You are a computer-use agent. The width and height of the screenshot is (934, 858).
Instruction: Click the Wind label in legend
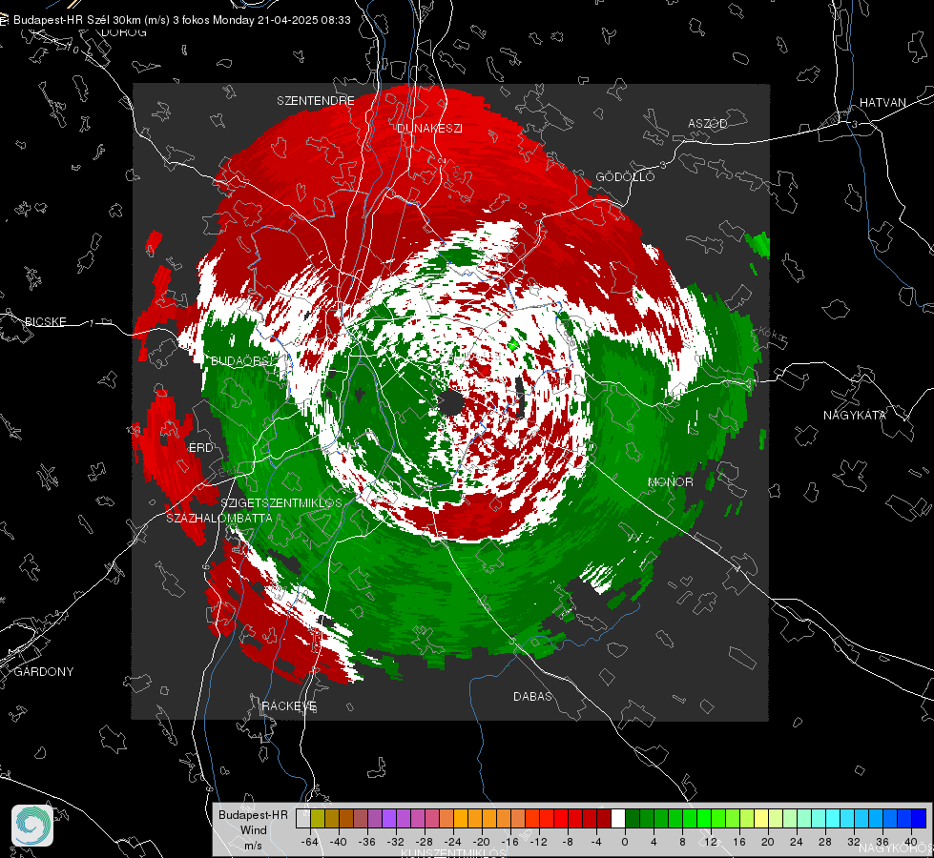pyautogui.click(x=253, y=830)
